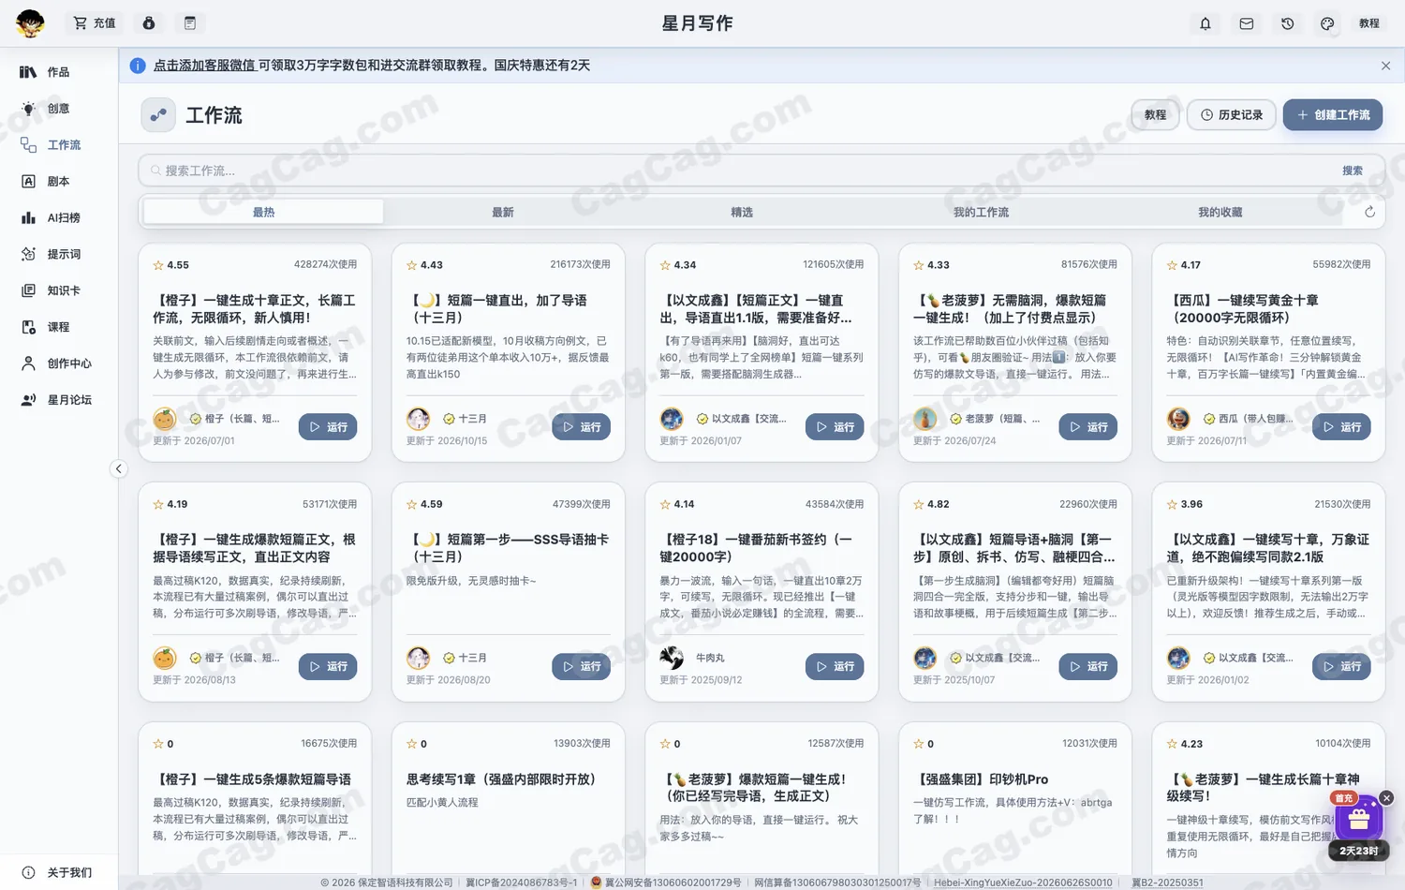This screenshot has width=1405, height=890.
Task: Open the mail inbox icon
Action: (x=1247, y=23)
